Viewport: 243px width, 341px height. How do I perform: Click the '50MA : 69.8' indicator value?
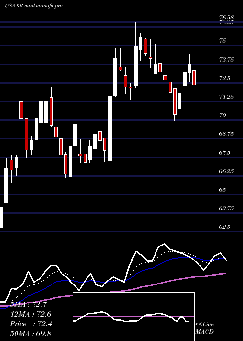[x=31, y=334]
